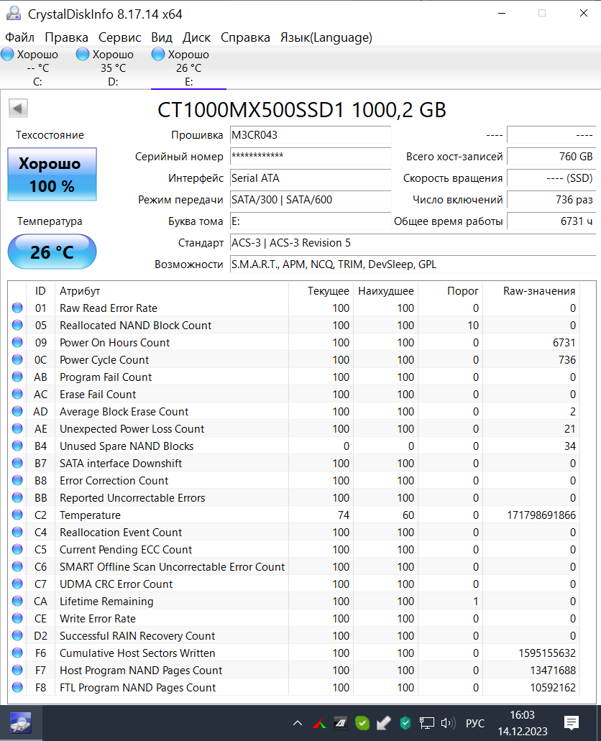Click the status dot for Power Cycle Count
Viewport: 601px width, 741px height.
point(17,359)
